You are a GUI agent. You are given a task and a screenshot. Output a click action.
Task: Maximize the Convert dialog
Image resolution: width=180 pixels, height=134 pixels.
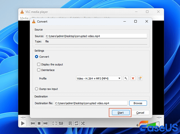(x=136, y=22)
